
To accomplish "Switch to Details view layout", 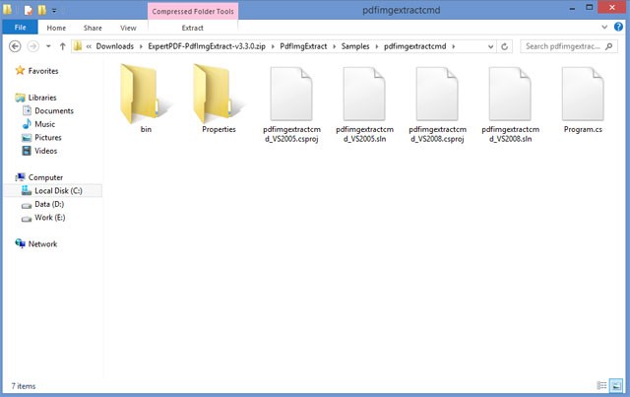I will [601, 385].
